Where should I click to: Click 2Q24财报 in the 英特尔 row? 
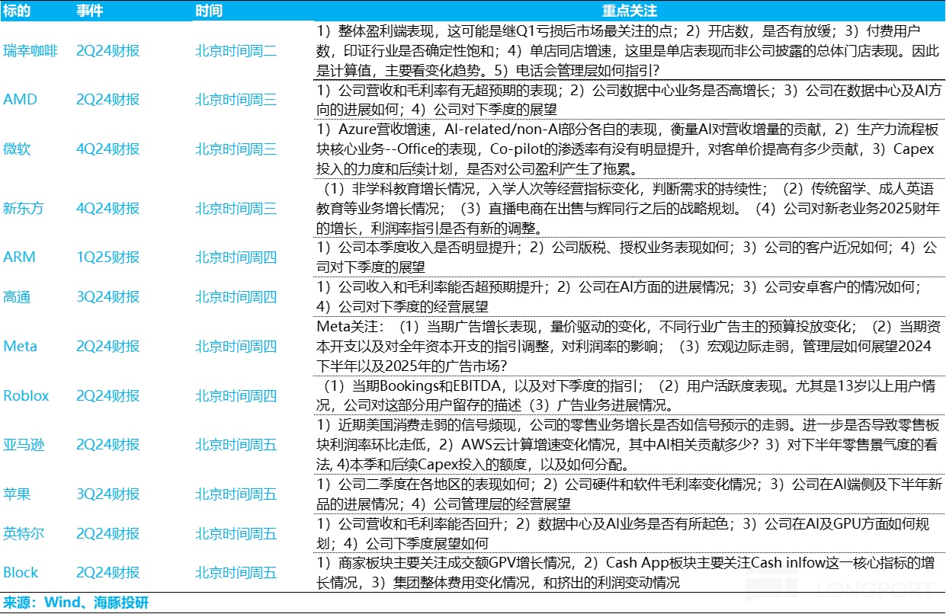click(x=108, y=532)
